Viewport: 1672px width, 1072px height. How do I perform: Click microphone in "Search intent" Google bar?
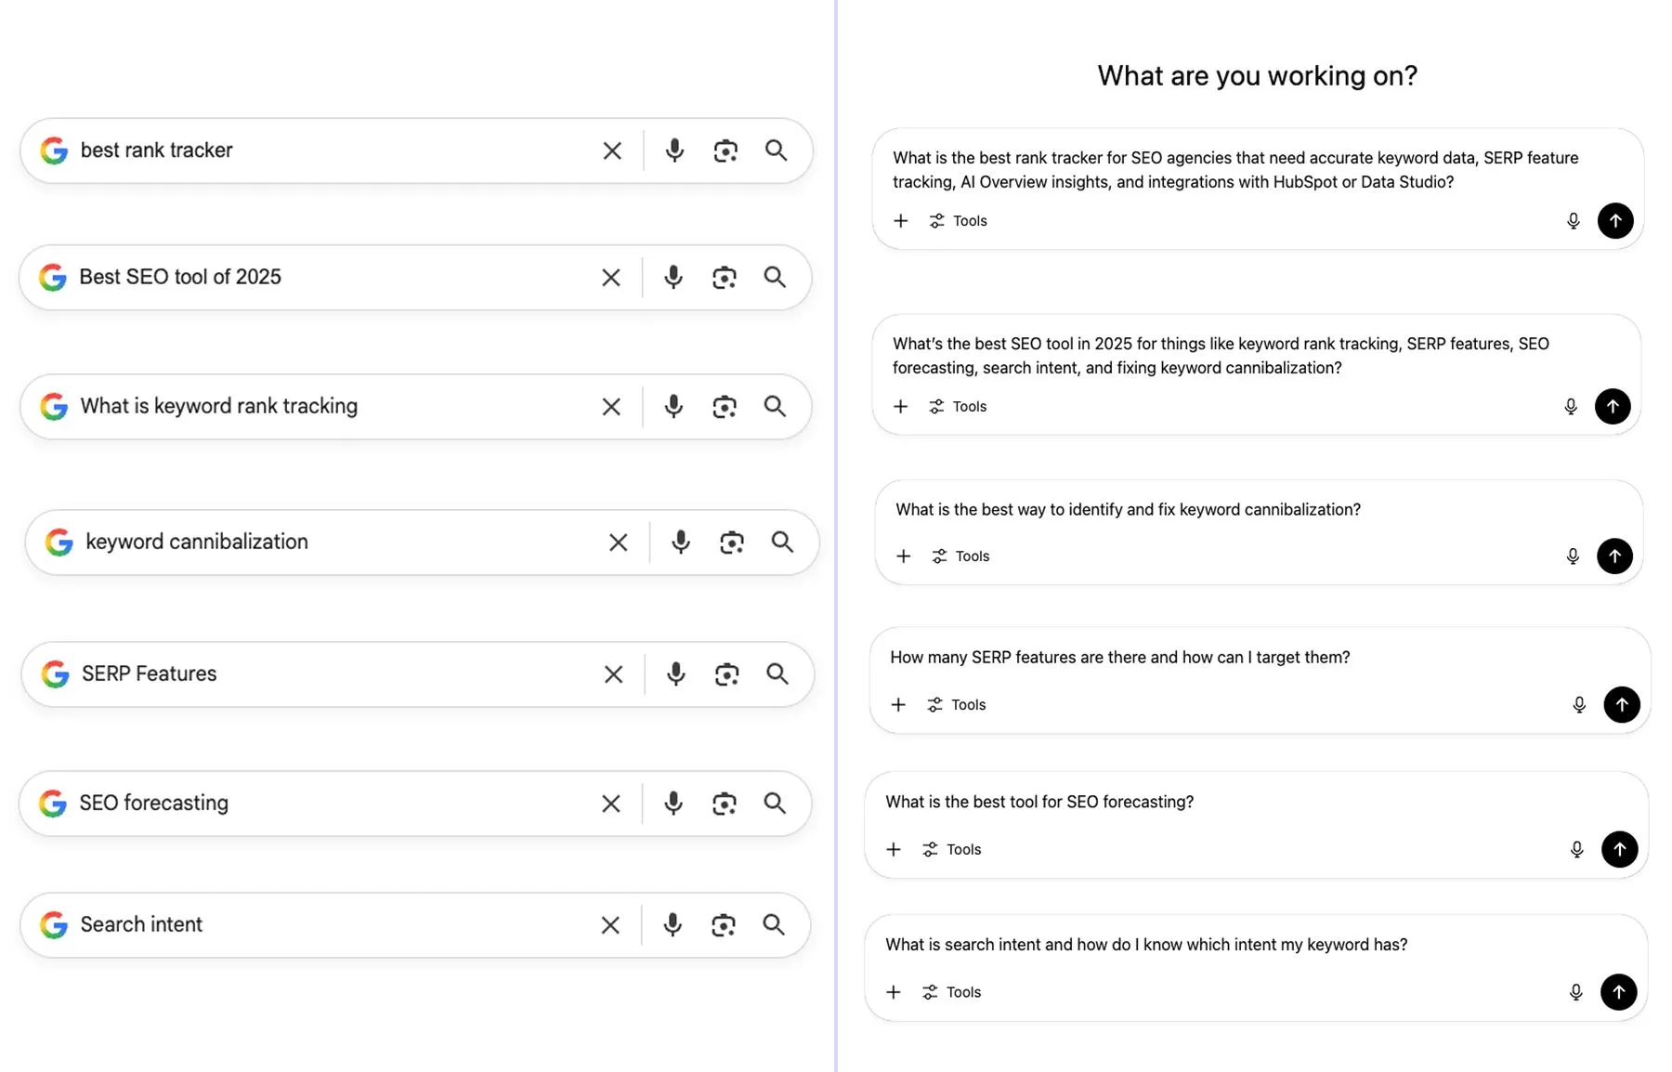[x=673, y=924]
